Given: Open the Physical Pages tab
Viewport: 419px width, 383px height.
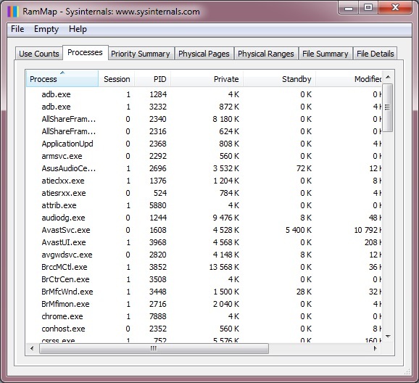Looking at the screenshot, I should point(204,54).
